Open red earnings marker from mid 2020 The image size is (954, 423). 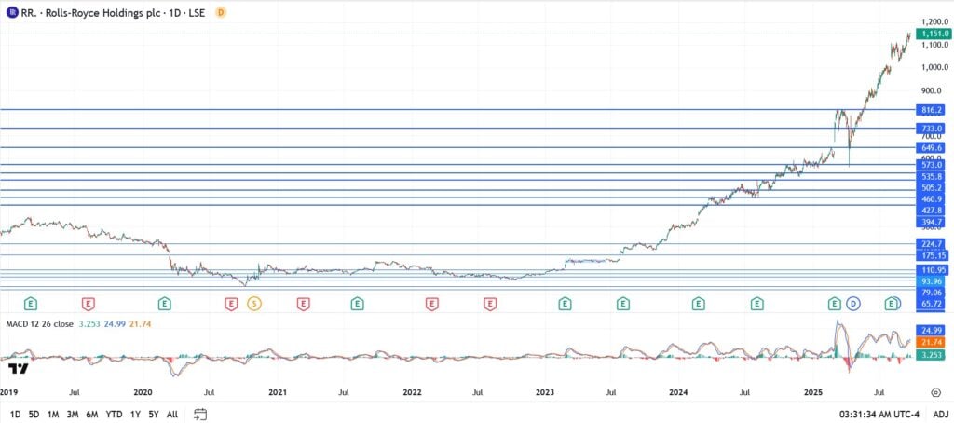(x=231, y=303)
